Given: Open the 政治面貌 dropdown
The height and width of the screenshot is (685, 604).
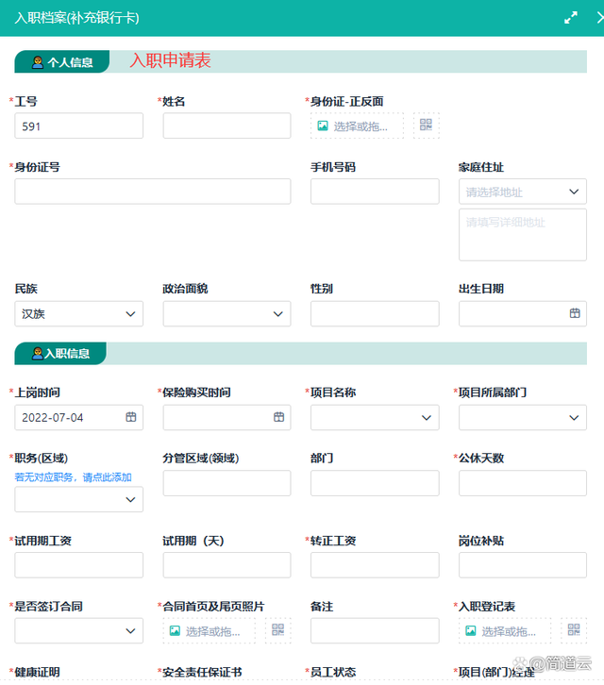Looking at the screenshot, I should 226,314.
